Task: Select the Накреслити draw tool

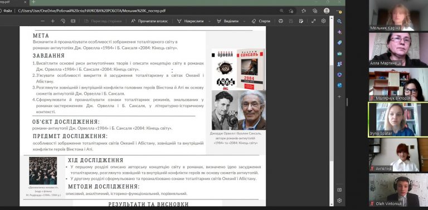Action: pyautogui.click(x=190, y=21)
